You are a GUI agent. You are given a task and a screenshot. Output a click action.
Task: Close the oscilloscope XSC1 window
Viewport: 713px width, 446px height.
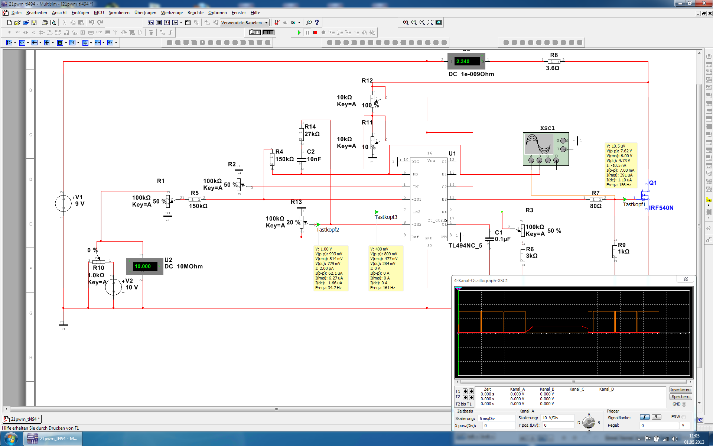pyautogui.click(x=686, y=279)
